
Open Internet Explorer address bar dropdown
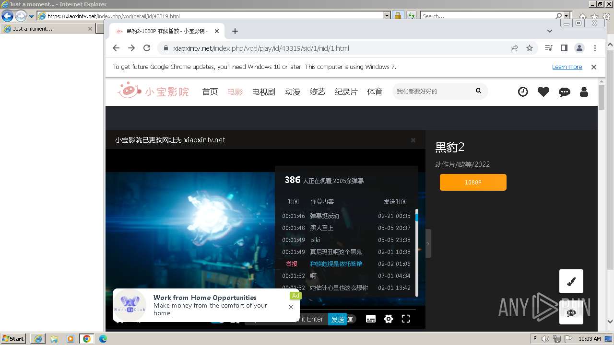click(387, 16)
